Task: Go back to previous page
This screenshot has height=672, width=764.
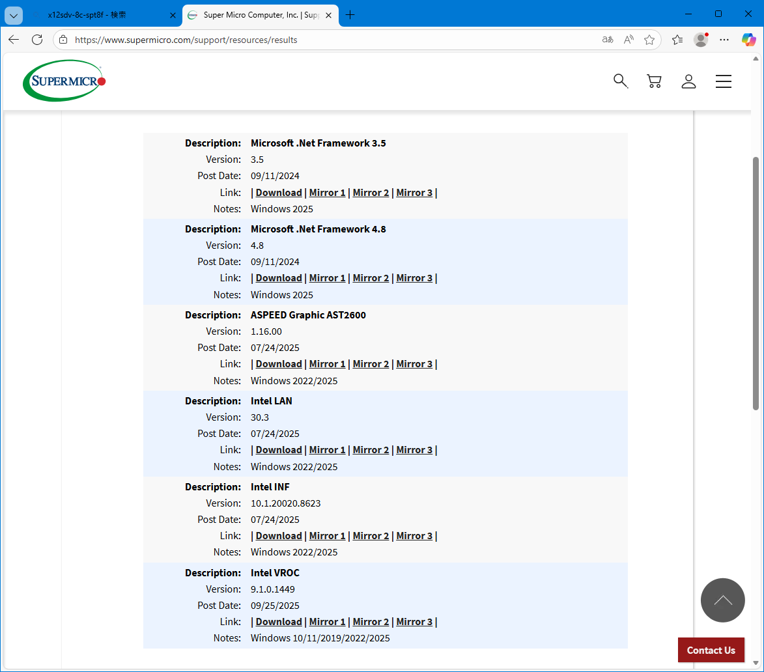Action: (14, 40)
